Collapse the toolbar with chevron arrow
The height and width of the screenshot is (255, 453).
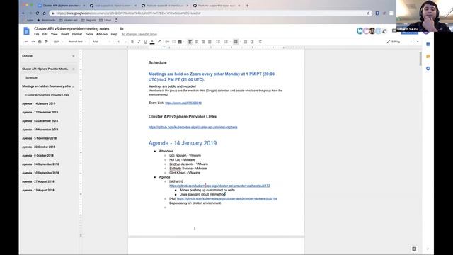point(418,42)
